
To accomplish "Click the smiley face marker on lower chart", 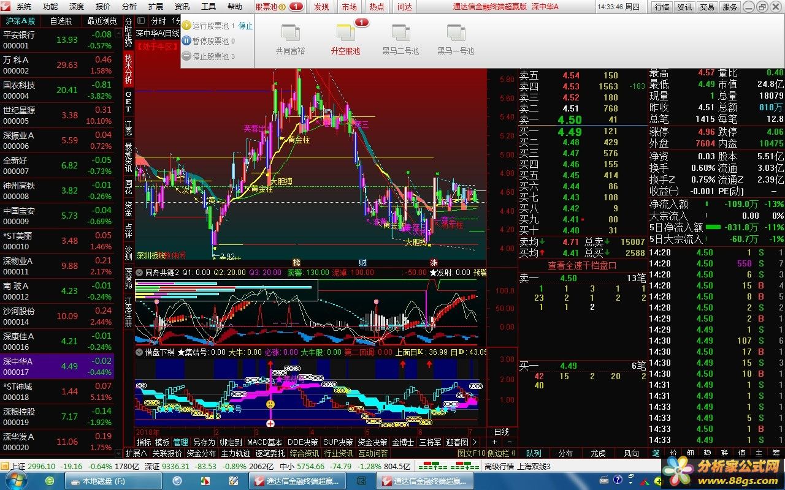I will click(x=270, y=405).
